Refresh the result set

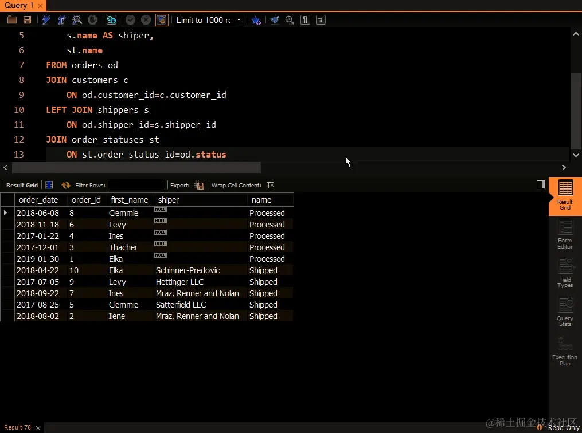click(66, 185)
